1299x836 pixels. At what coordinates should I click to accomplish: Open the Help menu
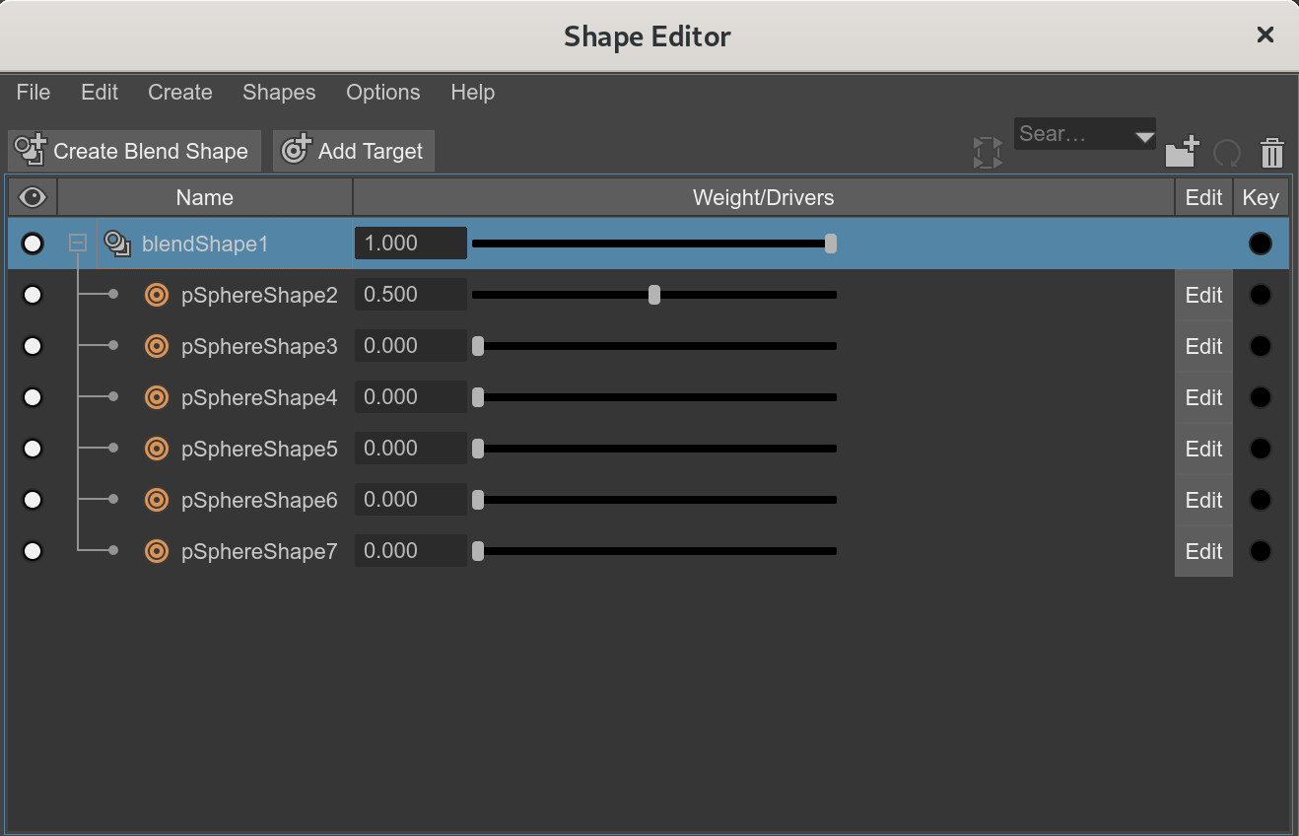tap(473, 93)
